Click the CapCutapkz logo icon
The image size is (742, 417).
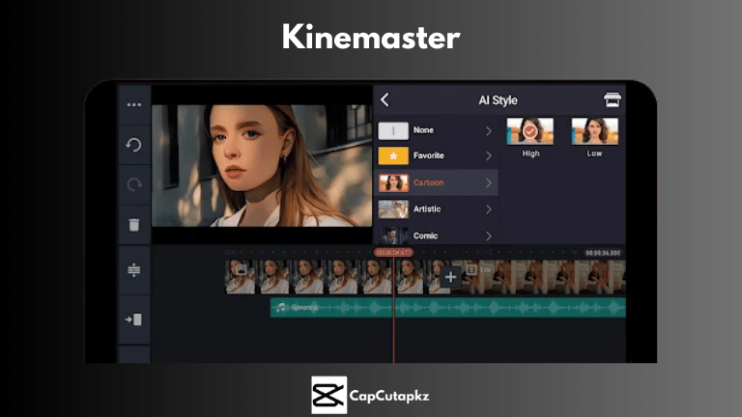click(x=328, y=395)
